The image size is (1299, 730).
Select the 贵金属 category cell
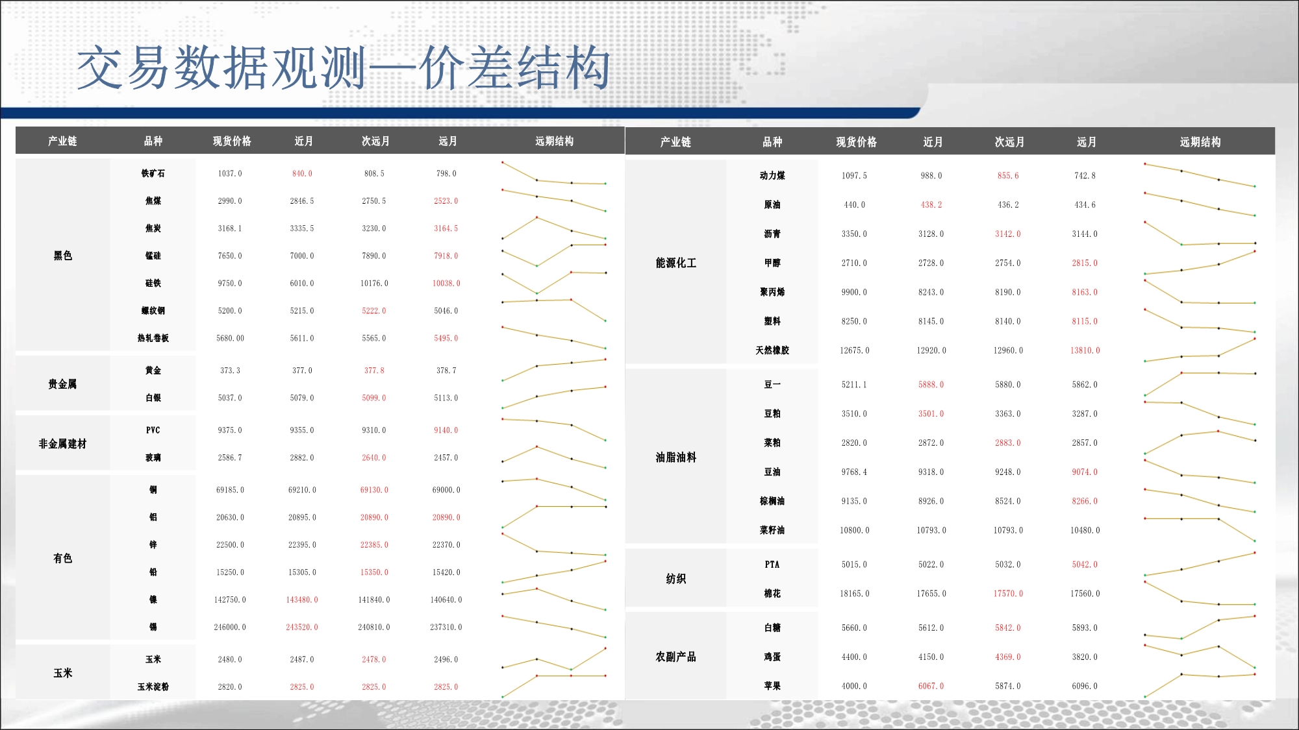[63, 383]
